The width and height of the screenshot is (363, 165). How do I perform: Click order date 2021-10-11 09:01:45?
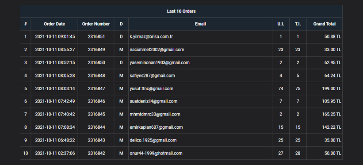click(x=55, y=37)
